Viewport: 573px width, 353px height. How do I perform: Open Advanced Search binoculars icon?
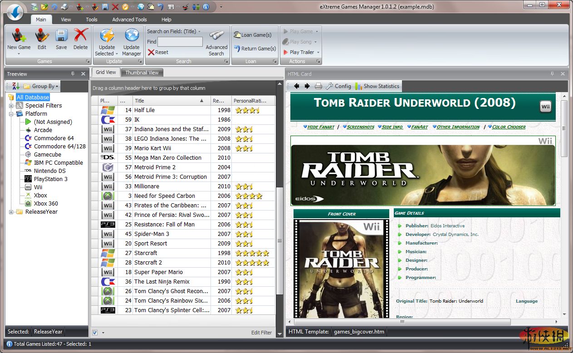click(x=216, y=36)
